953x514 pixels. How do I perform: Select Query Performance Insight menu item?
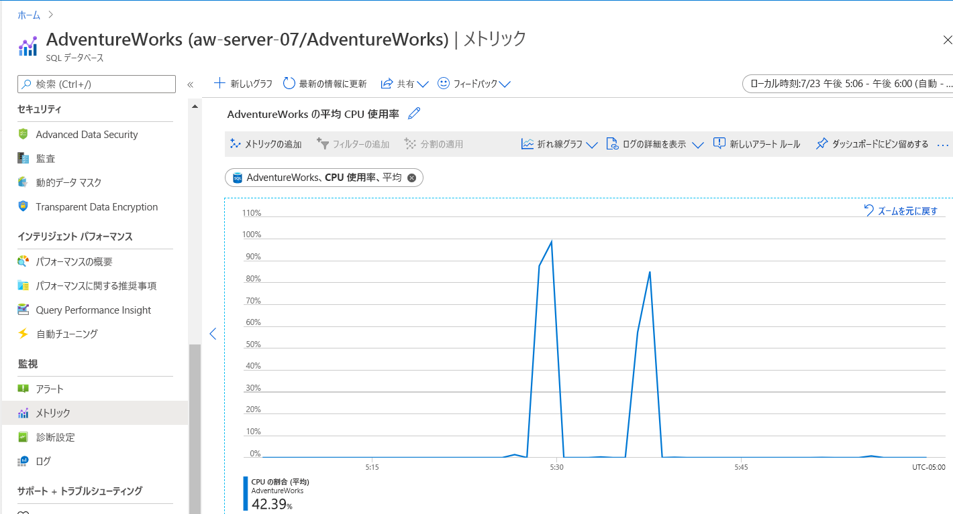(x=95, y=310)
